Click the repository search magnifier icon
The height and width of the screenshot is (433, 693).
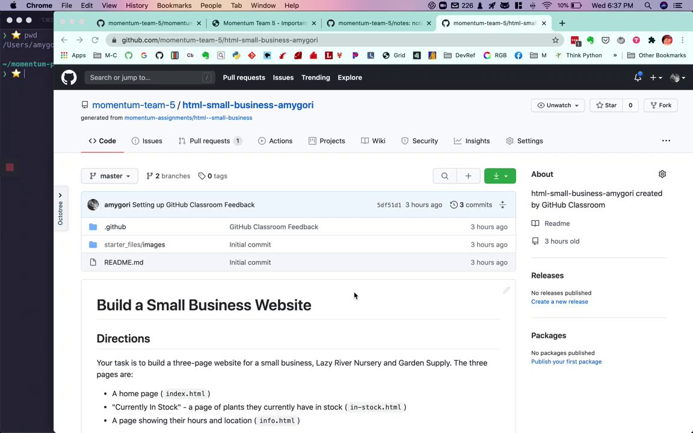(445, 176)
